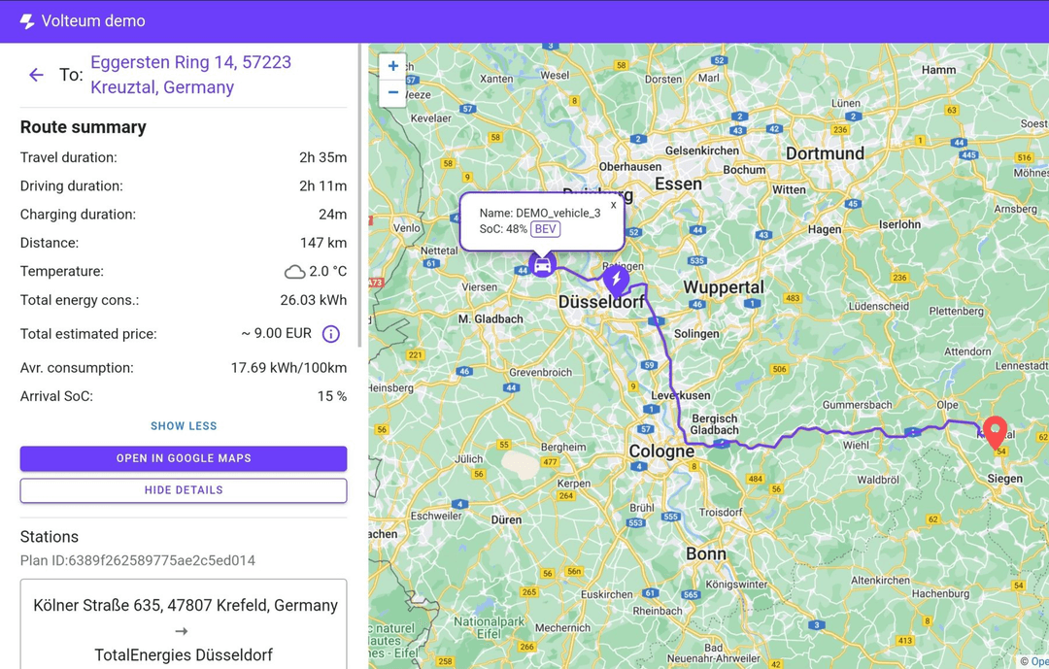
Task: Click the Volteum lightning logo icon
Action: pos(27,21)
